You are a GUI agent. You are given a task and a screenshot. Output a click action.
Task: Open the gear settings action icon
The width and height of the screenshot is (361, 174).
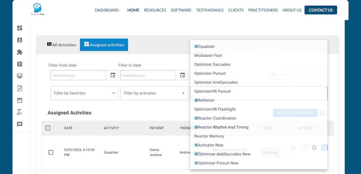(314, 147)
